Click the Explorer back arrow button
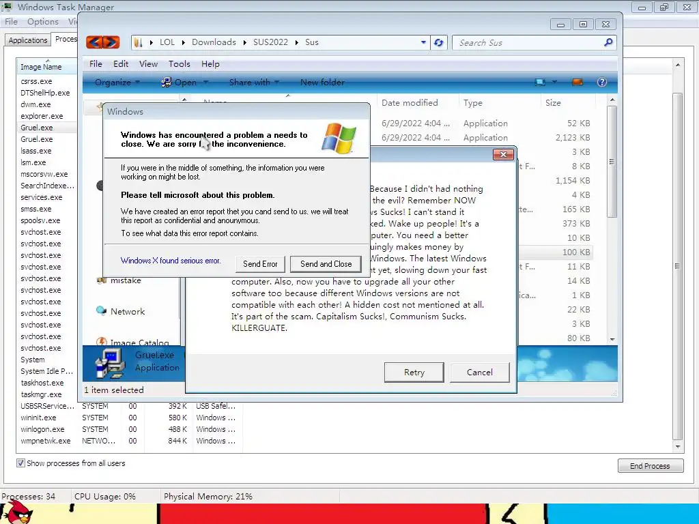 [x=94, y=42]
